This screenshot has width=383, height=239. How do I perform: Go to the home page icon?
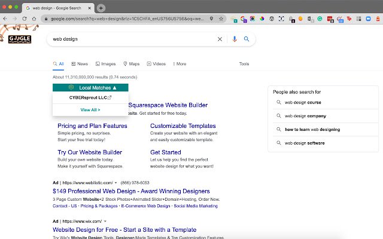(x=34, y=19)
